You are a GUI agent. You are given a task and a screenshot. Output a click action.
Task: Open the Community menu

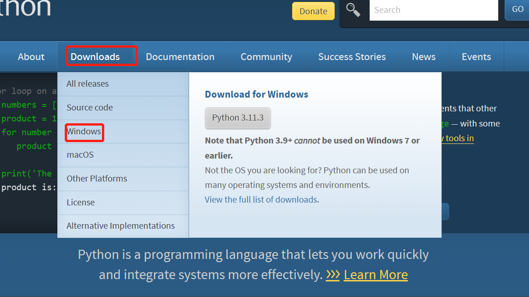tap(266, 56)
